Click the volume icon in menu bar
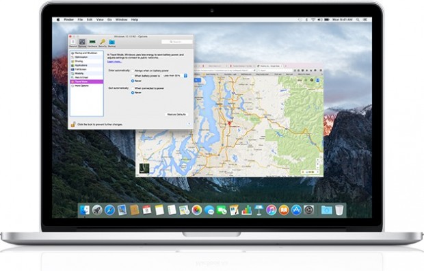Image resolution: width=424 pixels, height=271 pixels. click(319, 20)
